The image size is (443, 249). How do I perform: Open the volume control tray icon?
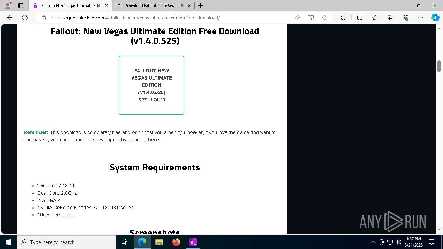click(398, 242)
